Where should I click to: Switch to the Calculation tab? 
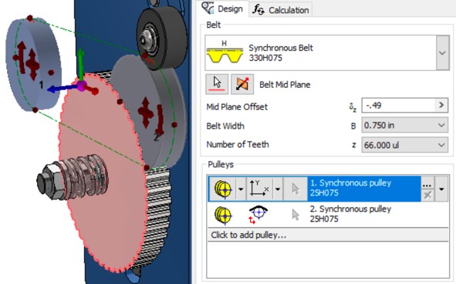point(280,10)
